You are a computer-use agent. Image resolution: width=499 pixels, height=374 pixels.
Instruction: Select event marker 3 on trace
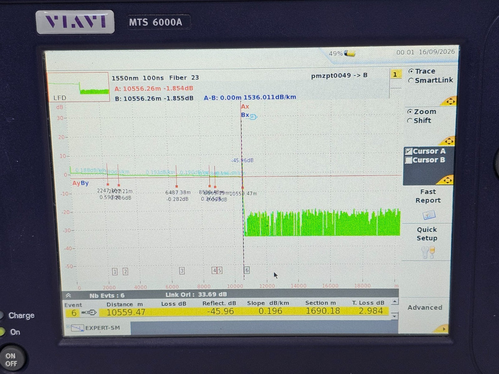click(x=182, y=271)
